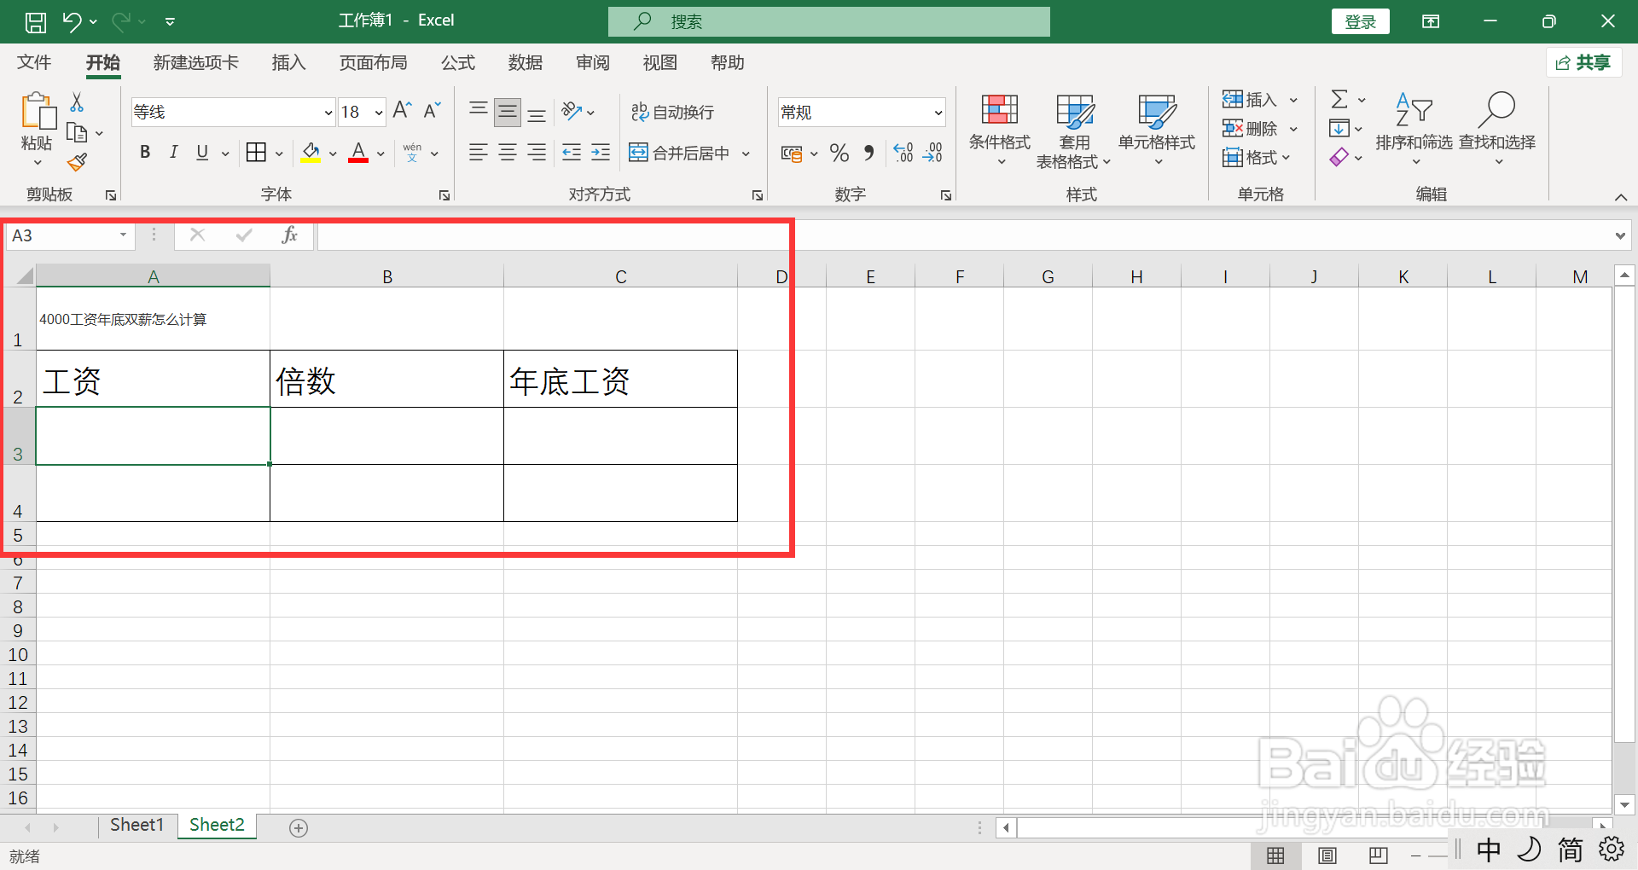1638x870 pixels.
Task: Click the Clear eraser icon
Action: (x=1339, y=158)
